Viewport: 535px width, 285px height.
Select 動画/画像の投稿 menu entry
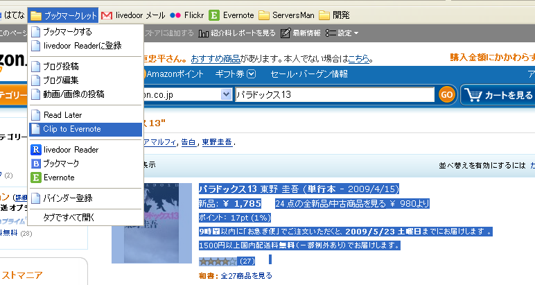pos(85,94)
